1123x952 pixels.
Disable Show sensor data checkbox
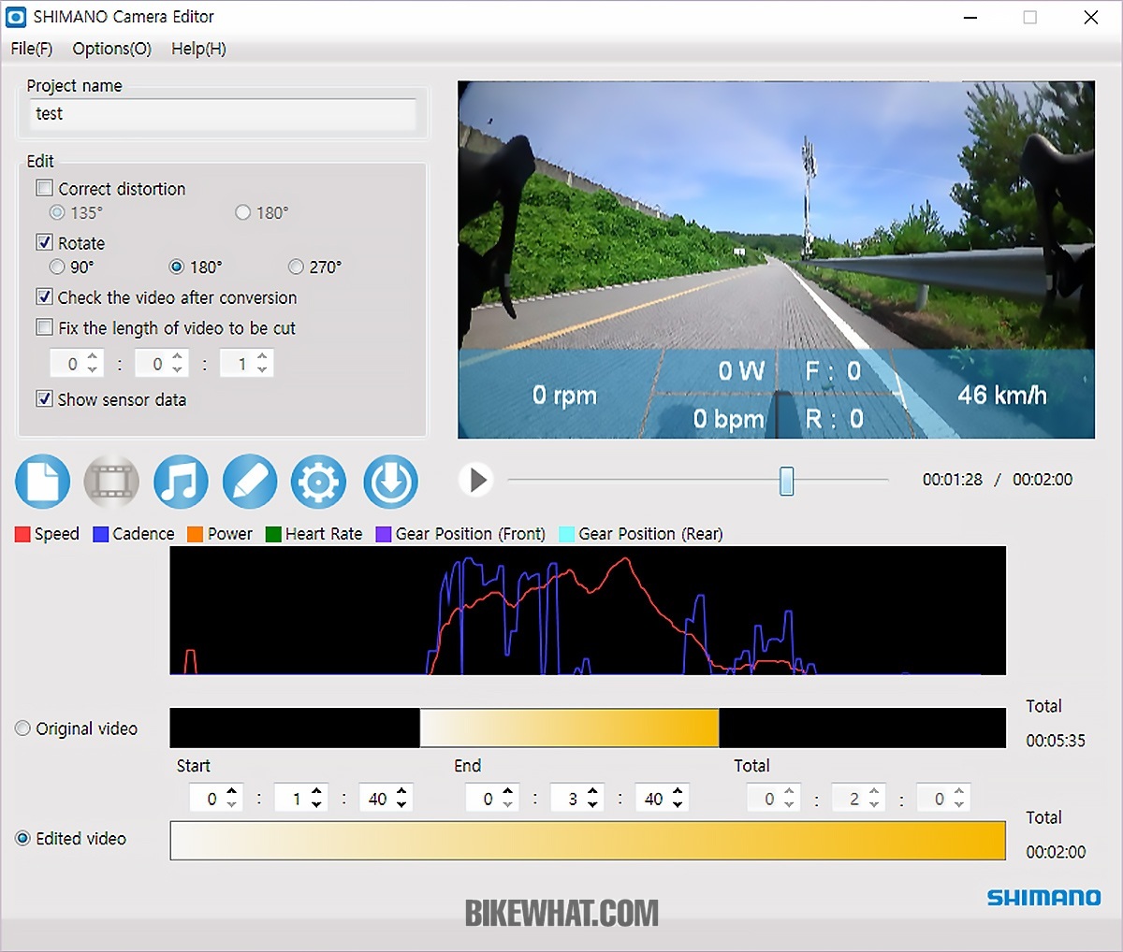pyautogui.click(x=44, y=398)
